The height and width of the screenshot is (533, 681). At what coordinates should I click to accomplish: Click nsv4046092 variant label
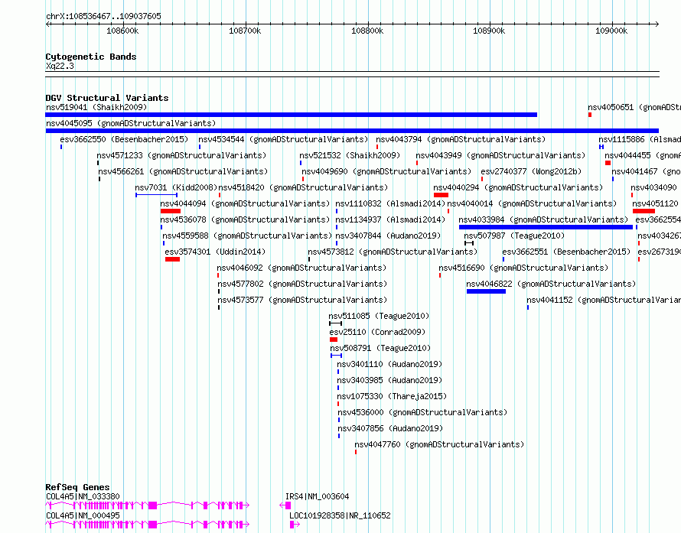(301, 268)
